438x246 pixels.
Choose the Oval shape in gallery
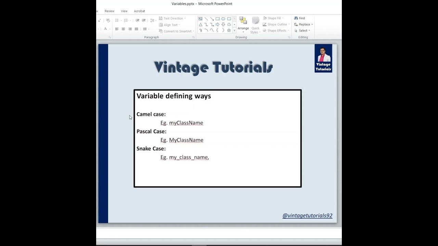click(x=223, y=19)
